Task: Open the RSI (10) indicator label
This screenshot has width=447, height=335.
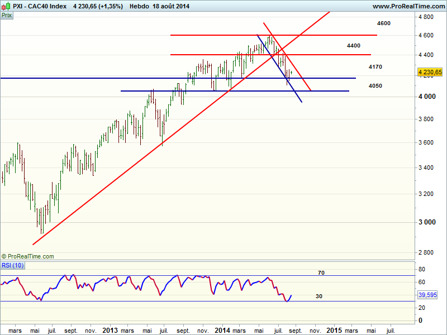Action: coord(12,265)
